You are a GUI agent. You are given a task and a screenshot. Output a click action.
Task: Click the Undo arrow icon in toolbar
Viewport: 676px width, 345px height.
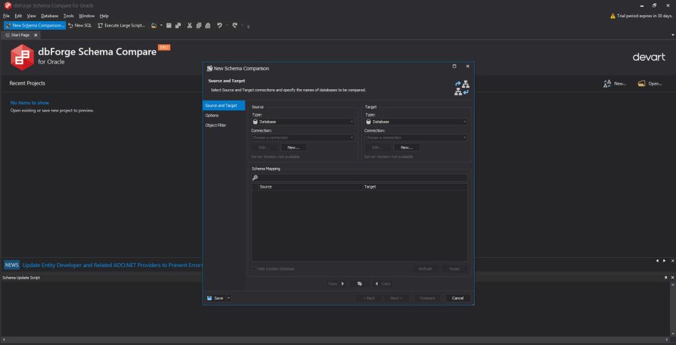click(219, 25)
